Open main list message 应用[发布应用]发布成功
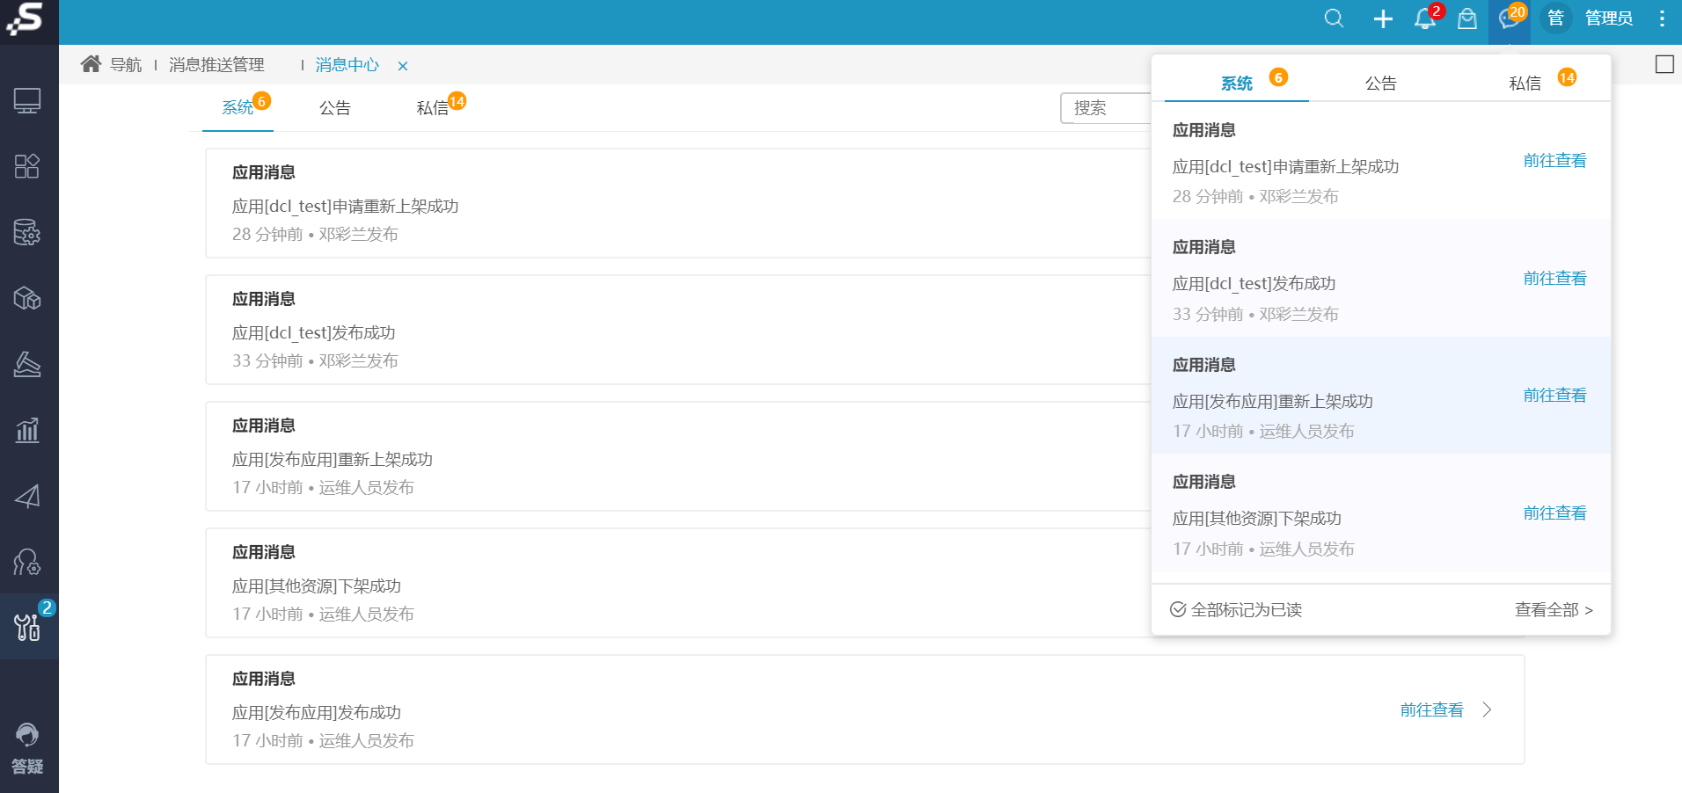This screenshot has width=1682, height=793. coord(316,713)
